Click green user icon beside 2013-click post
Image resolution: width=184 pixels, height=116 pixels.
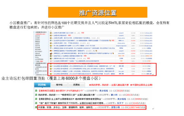click(x=36, y=95)
